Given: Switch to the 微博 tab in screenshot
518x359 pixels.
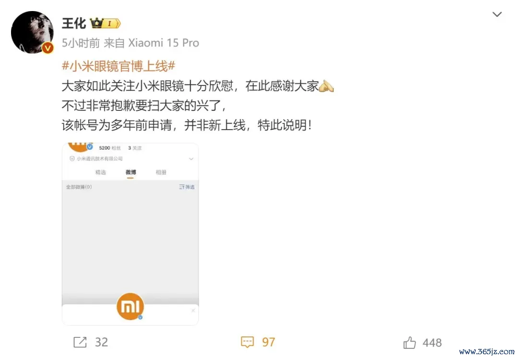Looking at the screenshot, I should [131, 172].
